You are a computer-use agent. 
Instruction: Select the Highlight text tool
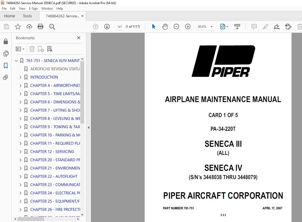click(265, 27)
